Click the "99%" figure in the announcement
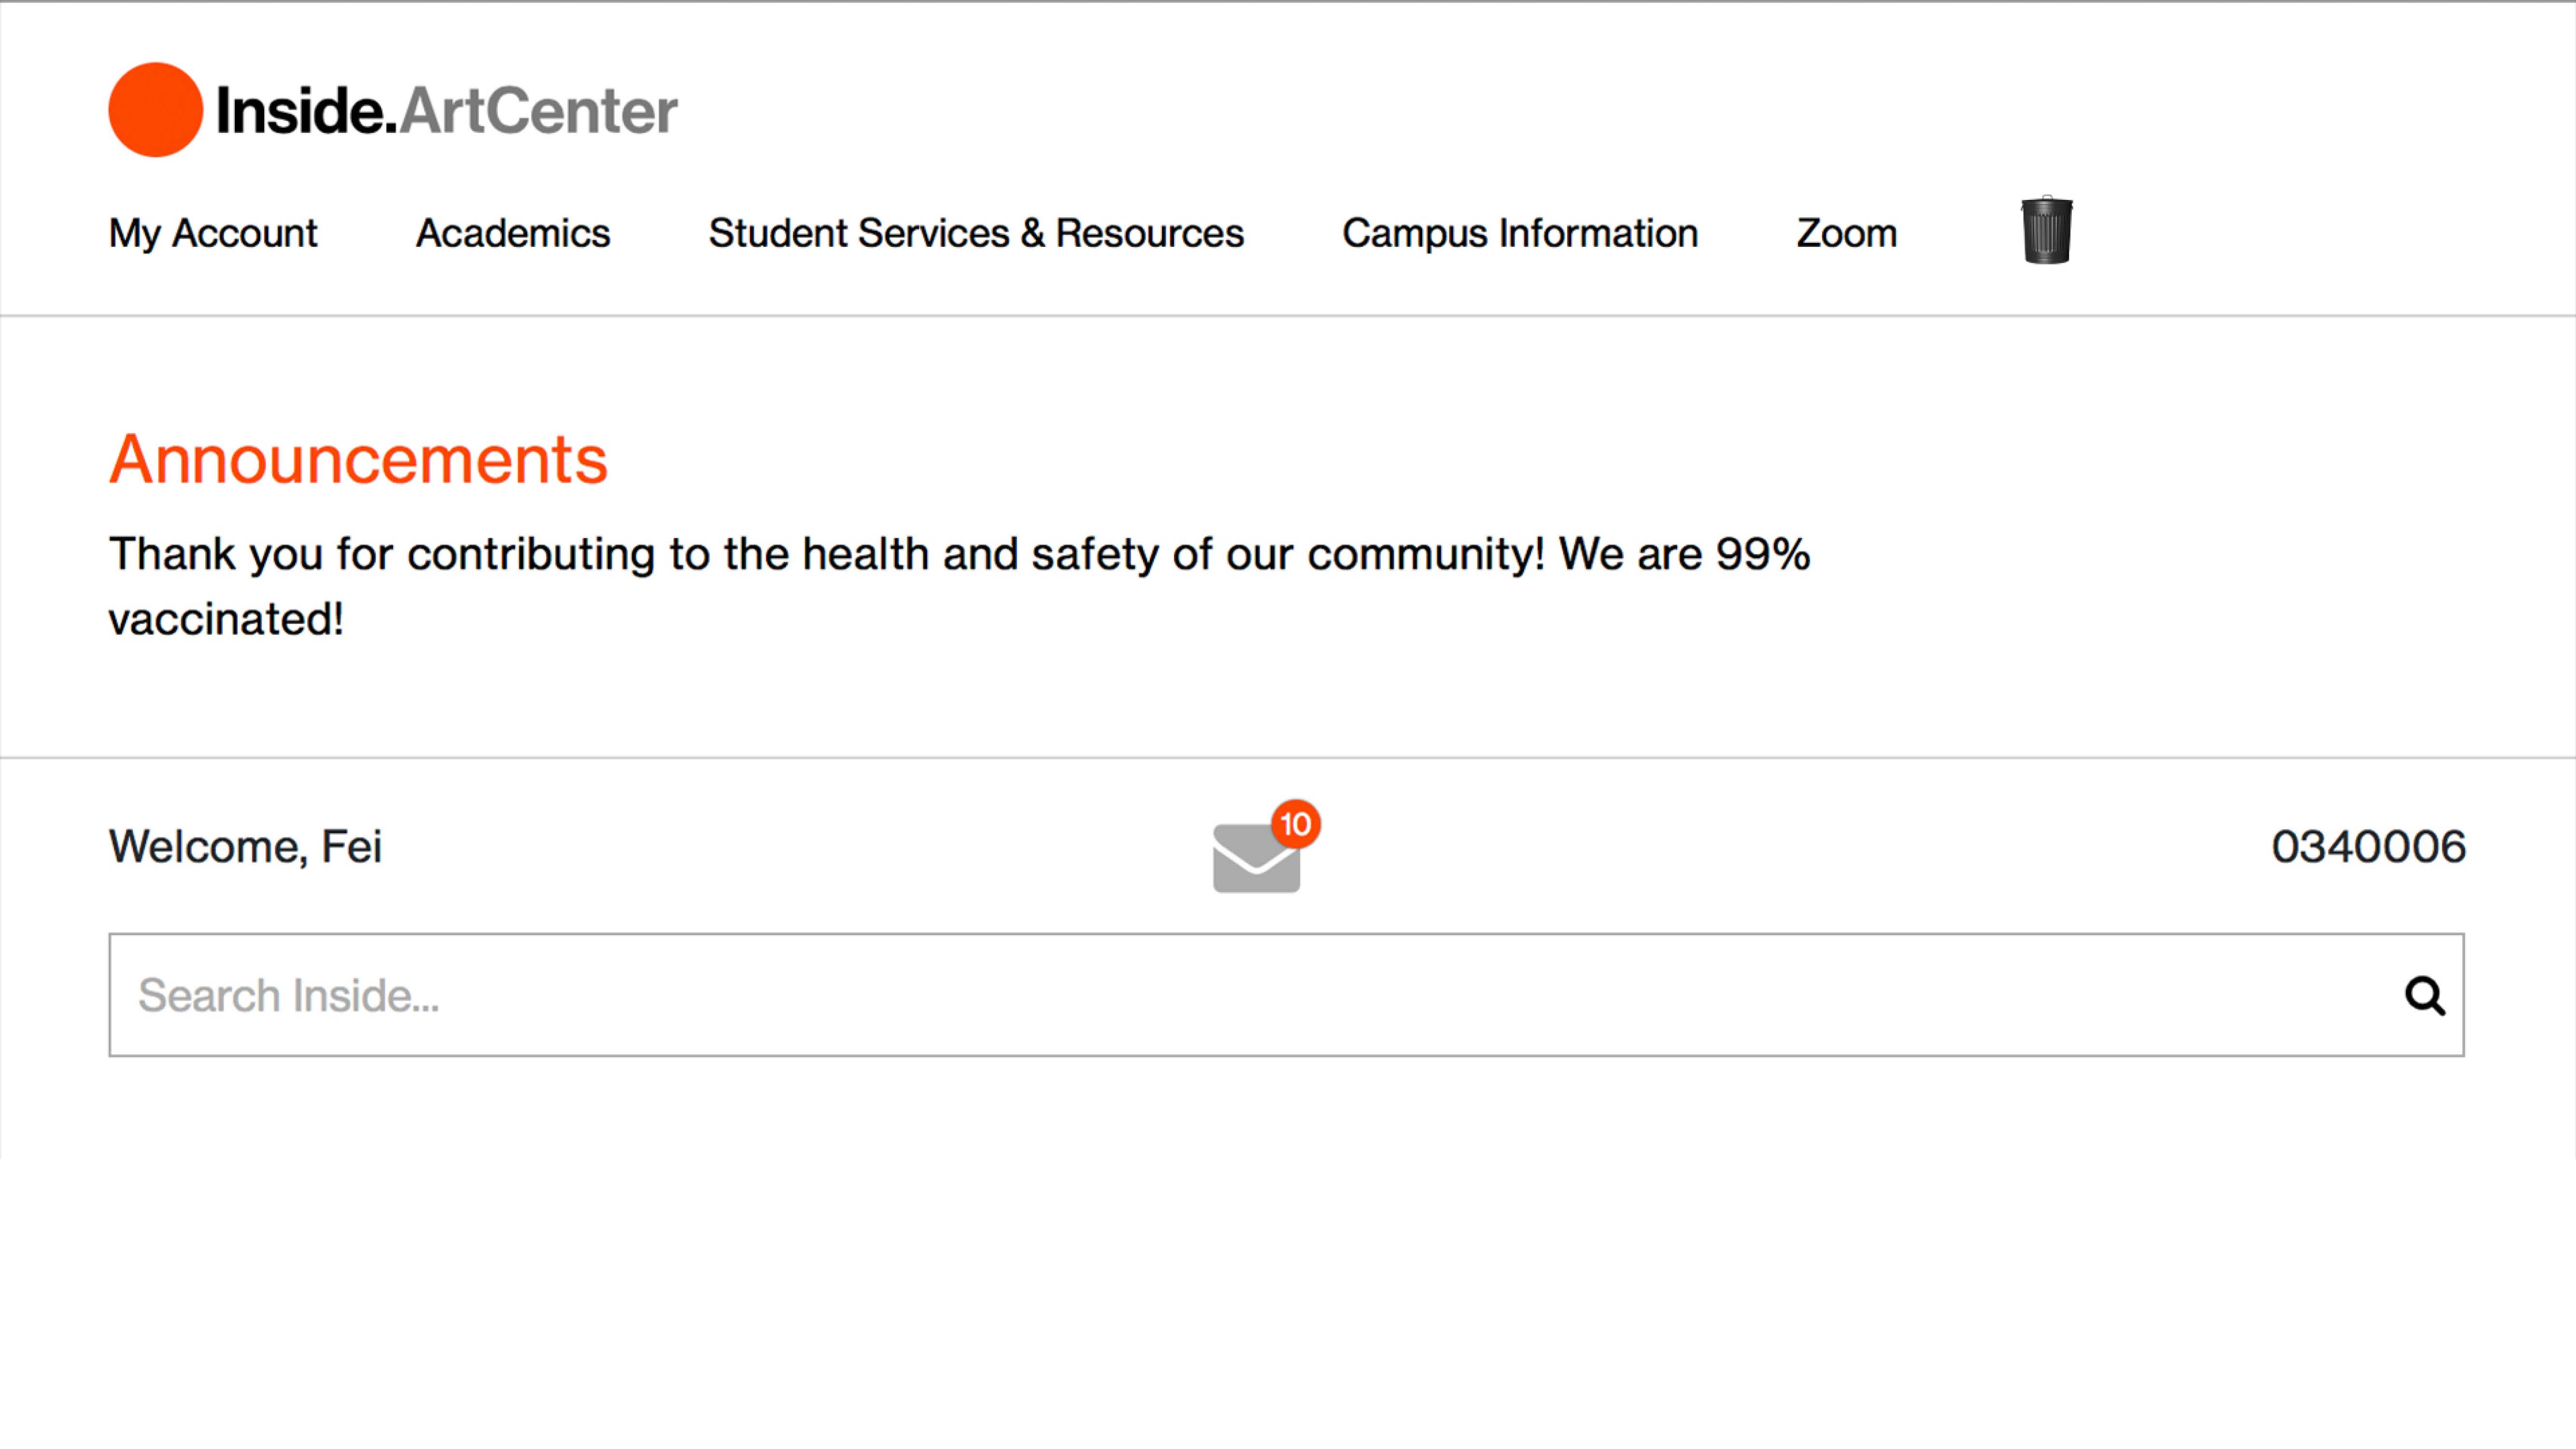 pyautogui.click(x=1762, y=554)
